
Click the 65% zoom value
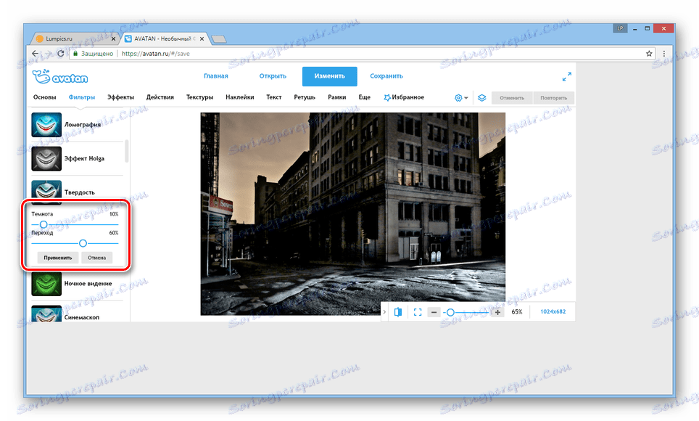point(517,311)
